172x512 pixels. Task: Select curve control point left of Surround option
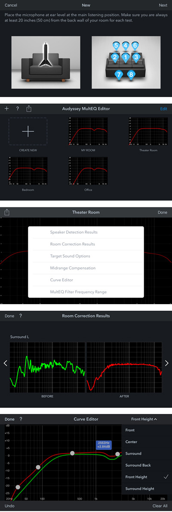(x=117, y=454)
